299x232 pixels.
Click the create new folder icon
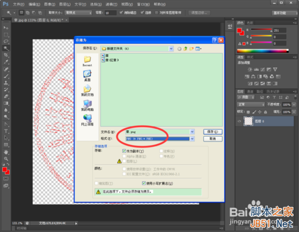pyautogui.click(x=191, y=49)
